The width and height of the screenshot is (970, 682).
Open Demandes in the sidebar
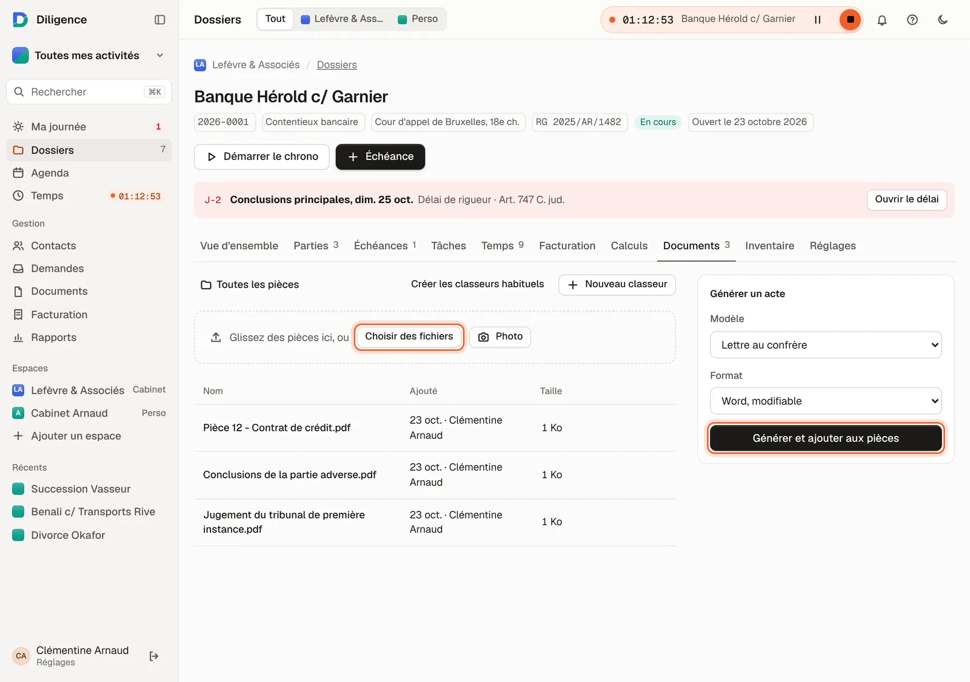click(x=89, y=269)
